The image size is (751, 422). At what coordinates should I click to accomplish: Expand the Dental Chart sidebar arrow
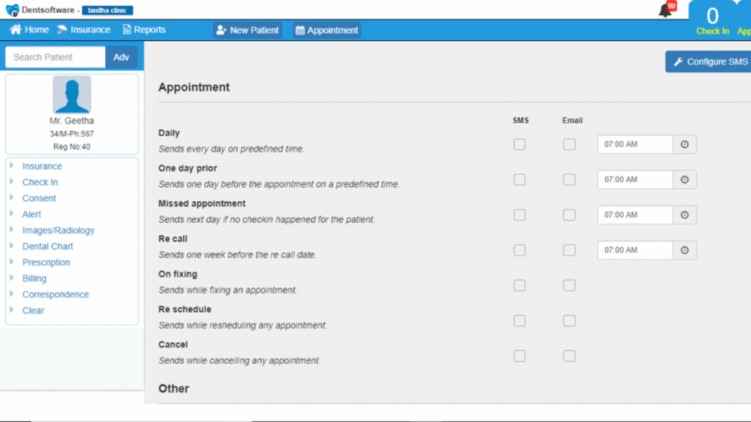[x=12, y=246]
